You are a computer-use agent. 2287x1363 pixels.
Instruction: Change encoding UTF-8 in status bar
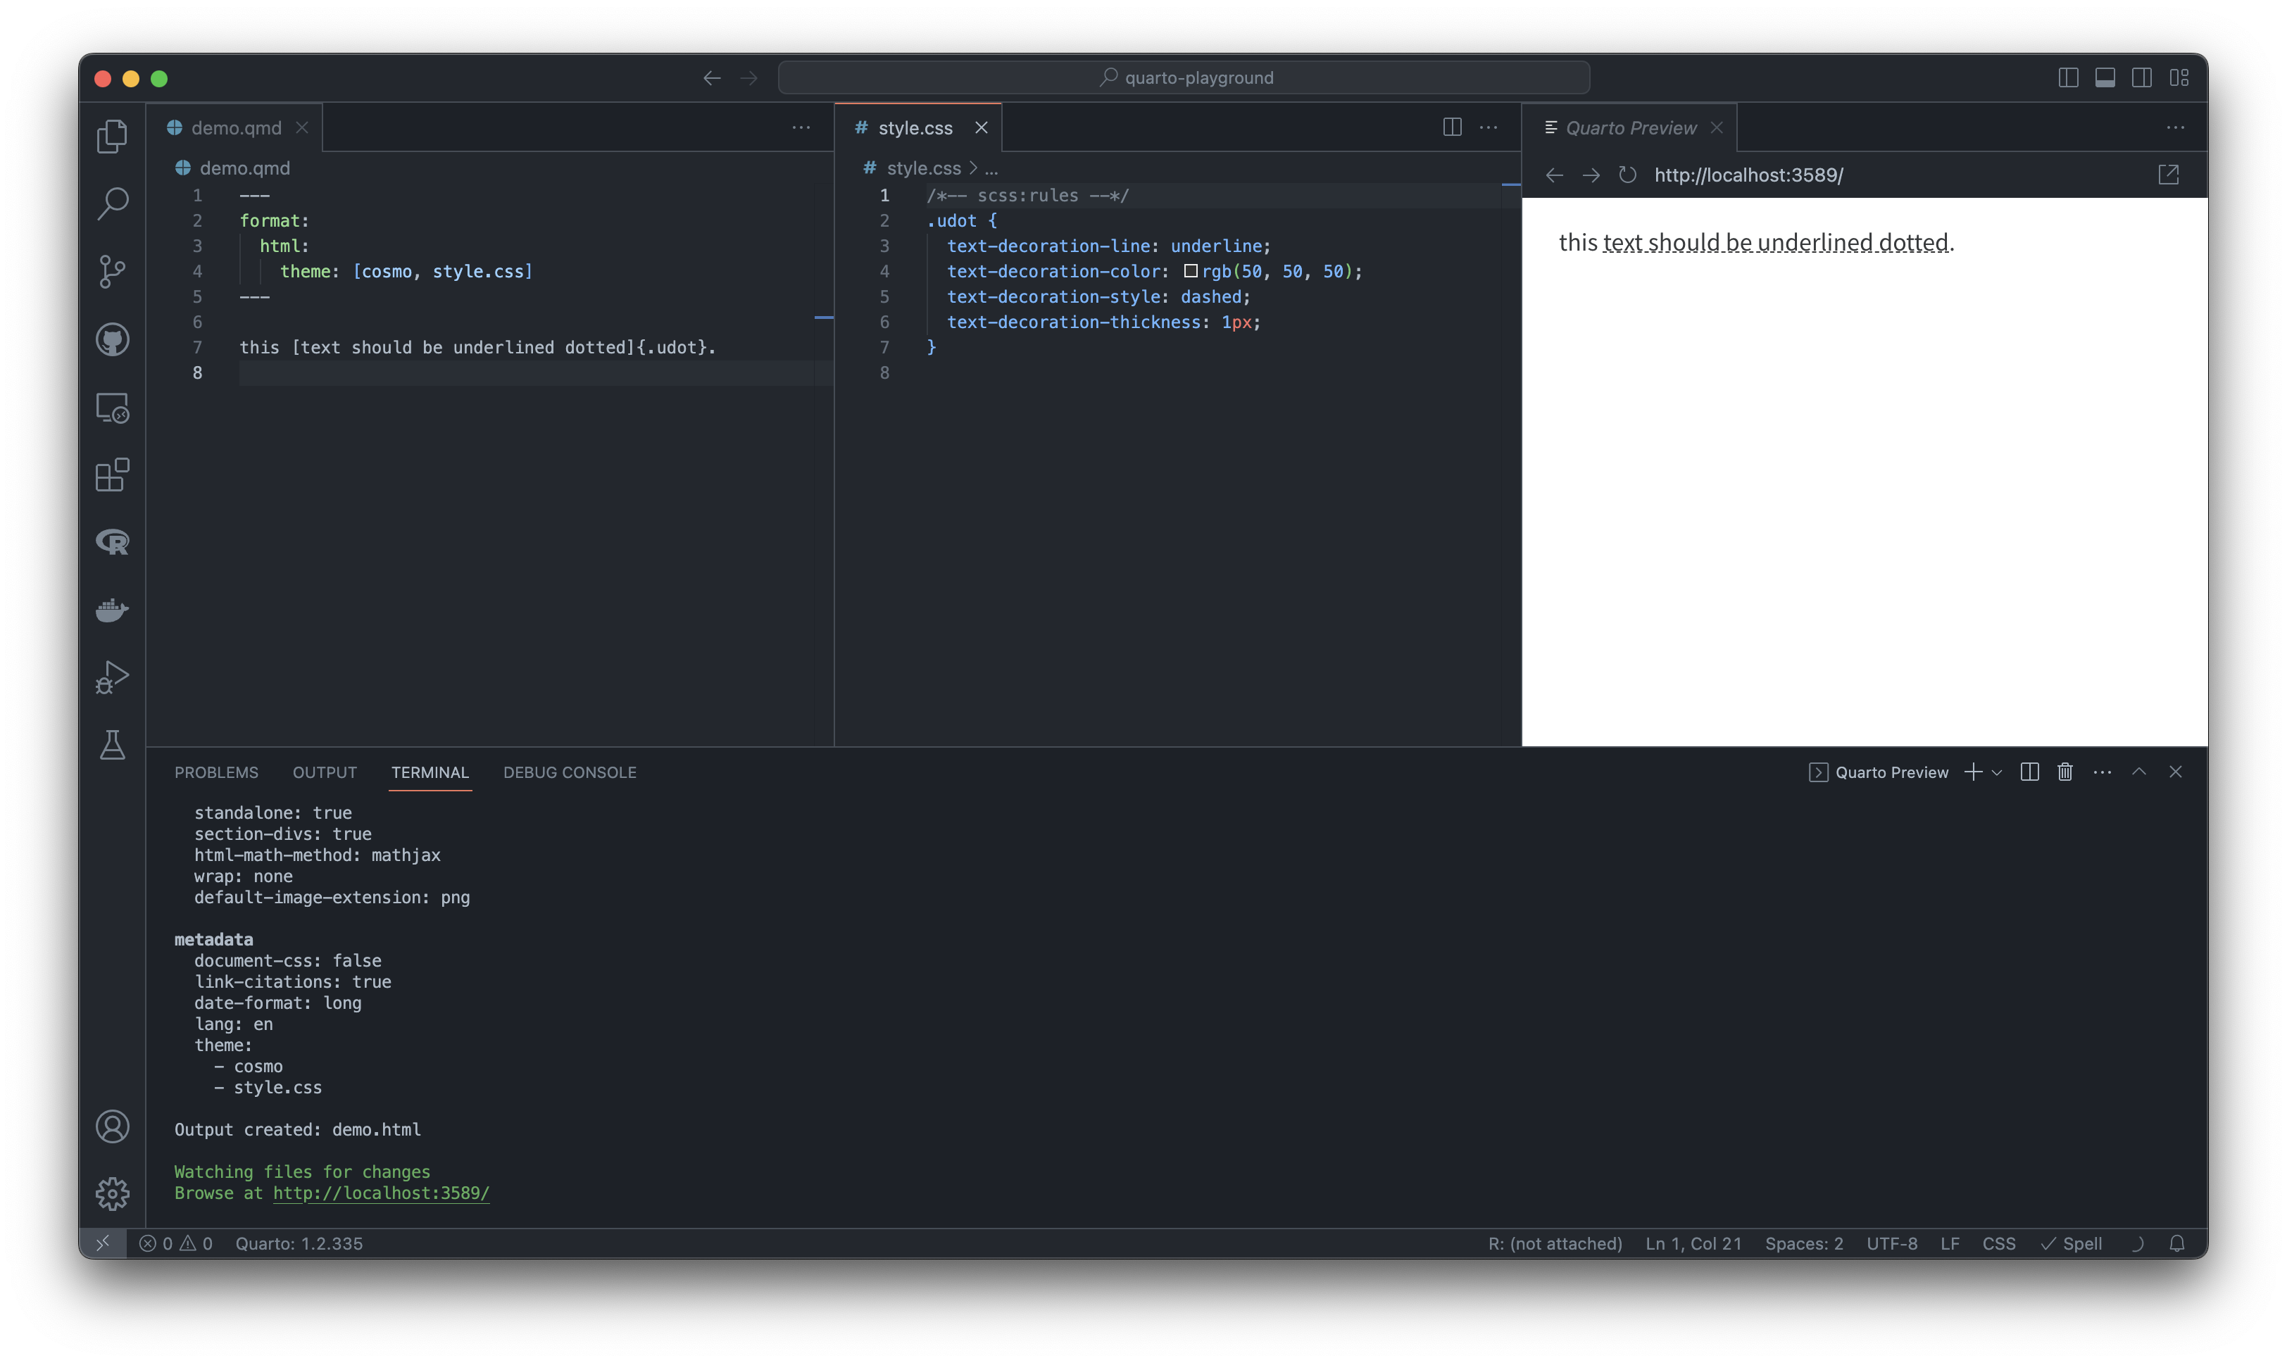pos(1892,1243)
